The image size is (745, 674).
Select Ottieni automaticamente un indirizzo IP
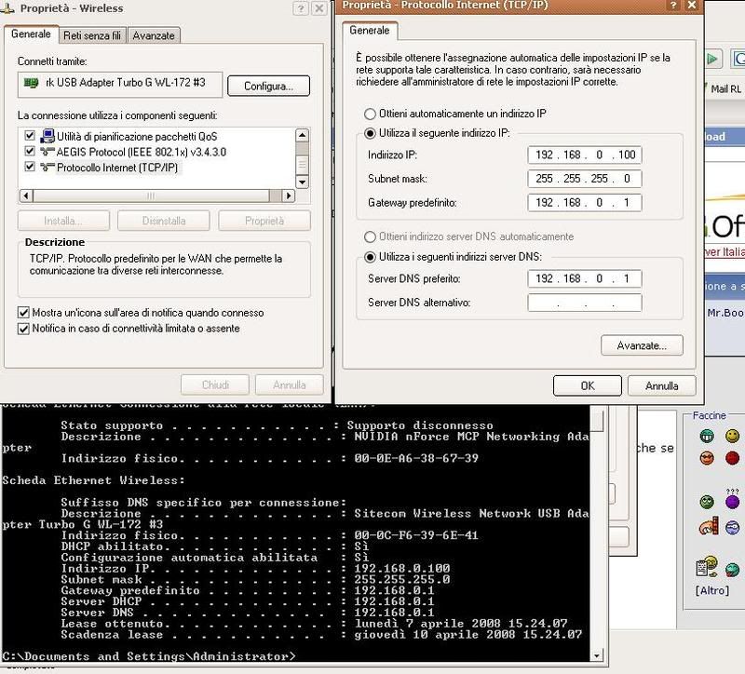tap(371, 114)
